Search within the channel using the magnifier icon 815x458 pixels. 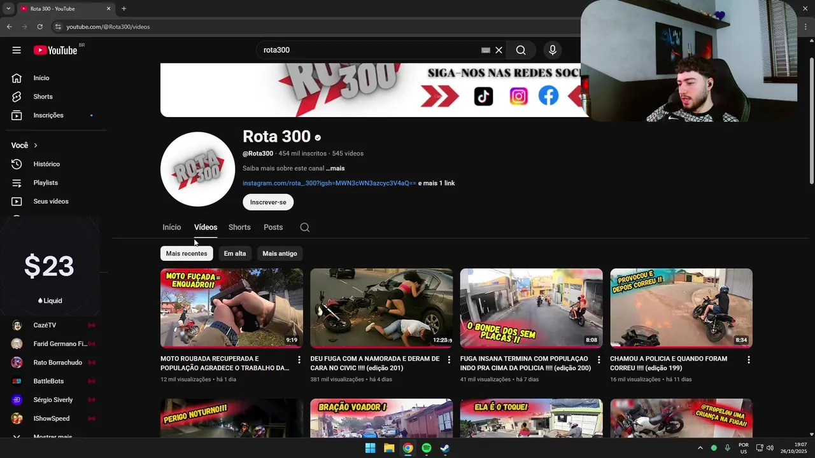coord(305,227)
